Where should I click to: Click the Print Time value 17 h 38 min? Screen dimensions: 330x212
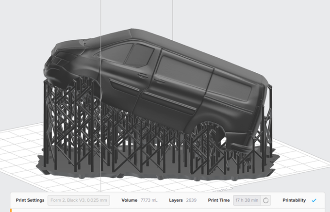(247, 200)
